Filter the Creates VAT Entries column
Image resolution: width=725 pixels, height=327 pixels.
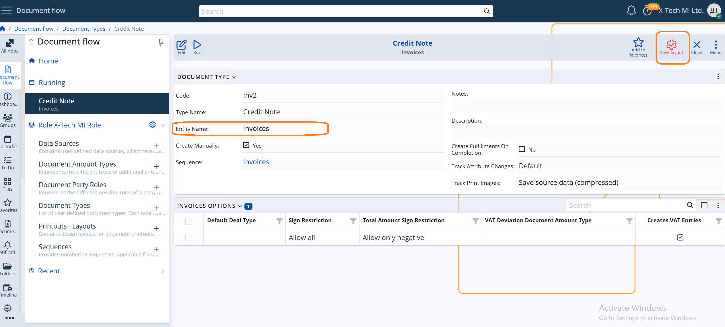click(718, 221)
